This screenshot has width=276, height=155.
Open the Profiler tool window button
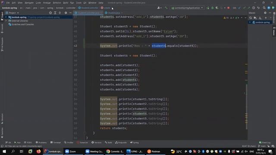tap(69, 143)
